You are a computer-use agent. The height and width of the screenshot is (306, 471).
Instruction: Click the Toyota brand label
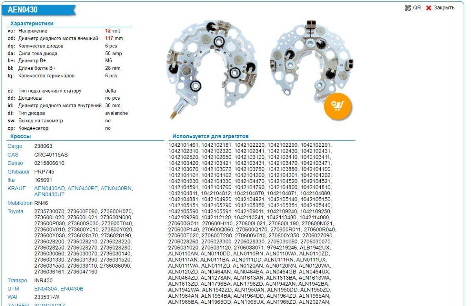tap(15, 211)
